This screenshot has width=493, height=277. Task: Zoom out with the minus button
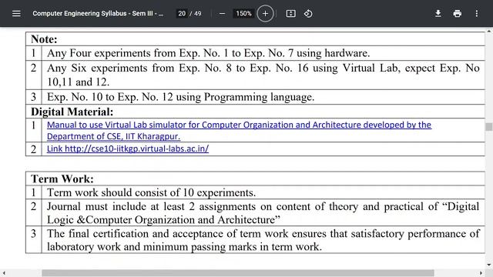pos(222,14)
